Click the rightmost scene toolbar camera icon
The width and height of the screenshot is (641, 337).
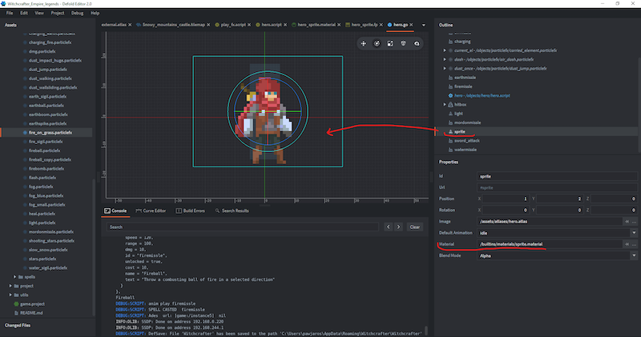click(417, 42)
